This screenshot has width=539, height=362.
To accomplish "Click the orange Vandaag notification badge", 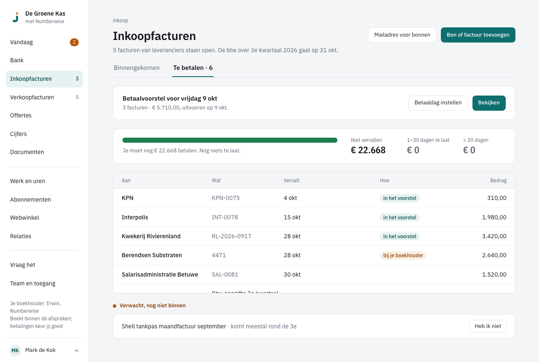I will [x=74, y=42].
